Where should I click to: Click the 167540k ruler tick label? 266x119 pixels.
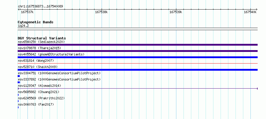tap(250, 12)
